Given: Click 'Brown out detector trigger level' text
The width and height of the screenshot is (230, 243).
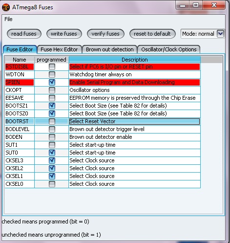Looking at the screenshot, I should pyautogui.click(x=107, y=129).
